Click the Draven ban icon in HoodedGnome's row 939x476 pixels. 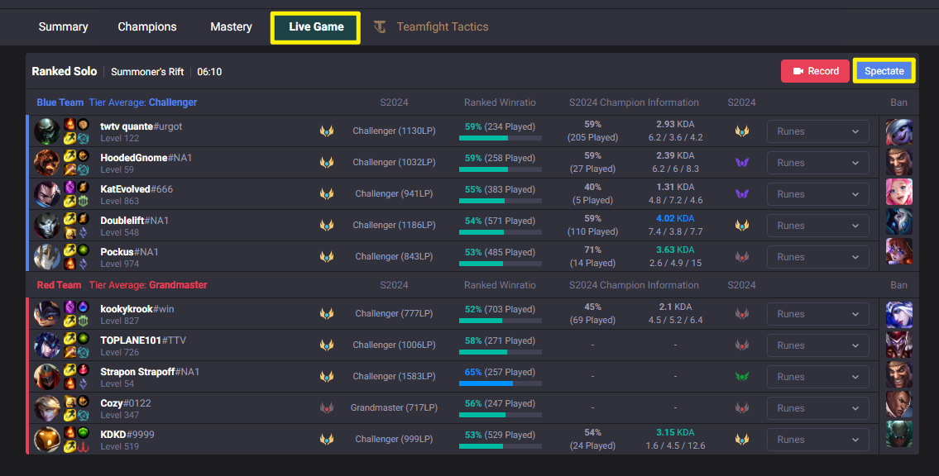tap(900, 162)
